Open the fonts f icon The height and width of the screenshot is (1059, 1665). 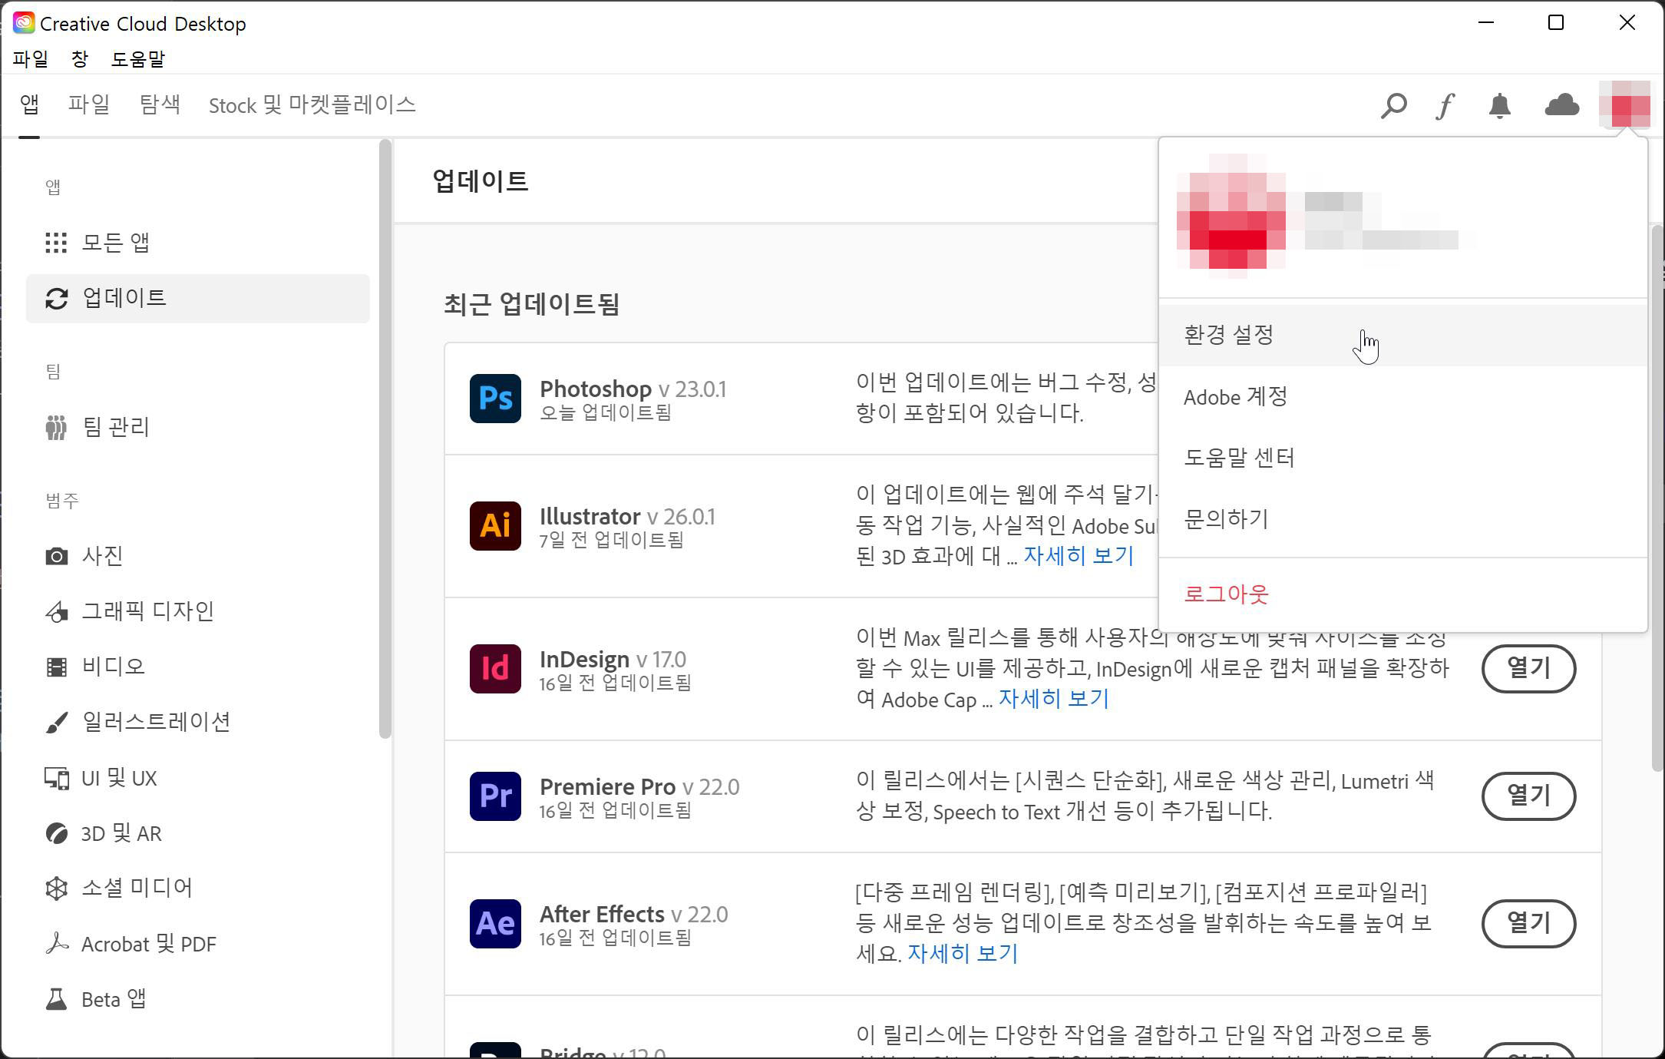click(1445, 105)
